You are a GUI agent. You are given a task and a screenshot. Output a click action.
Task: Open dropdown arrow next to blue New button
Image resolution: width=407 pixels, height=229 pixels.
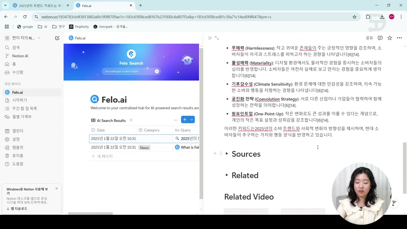coord(192,120)
